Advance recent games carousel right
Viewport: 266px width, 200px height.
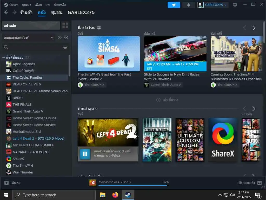pyautogui.click(x=254, y=109)
